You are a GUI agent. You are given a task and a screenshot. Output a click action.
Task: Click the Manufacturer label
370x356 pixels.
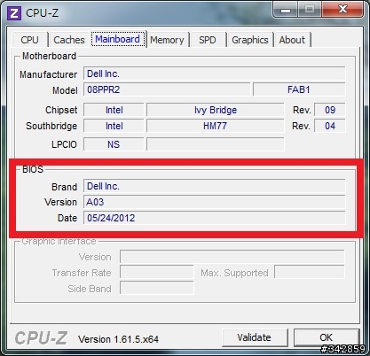tap(48, 74)
